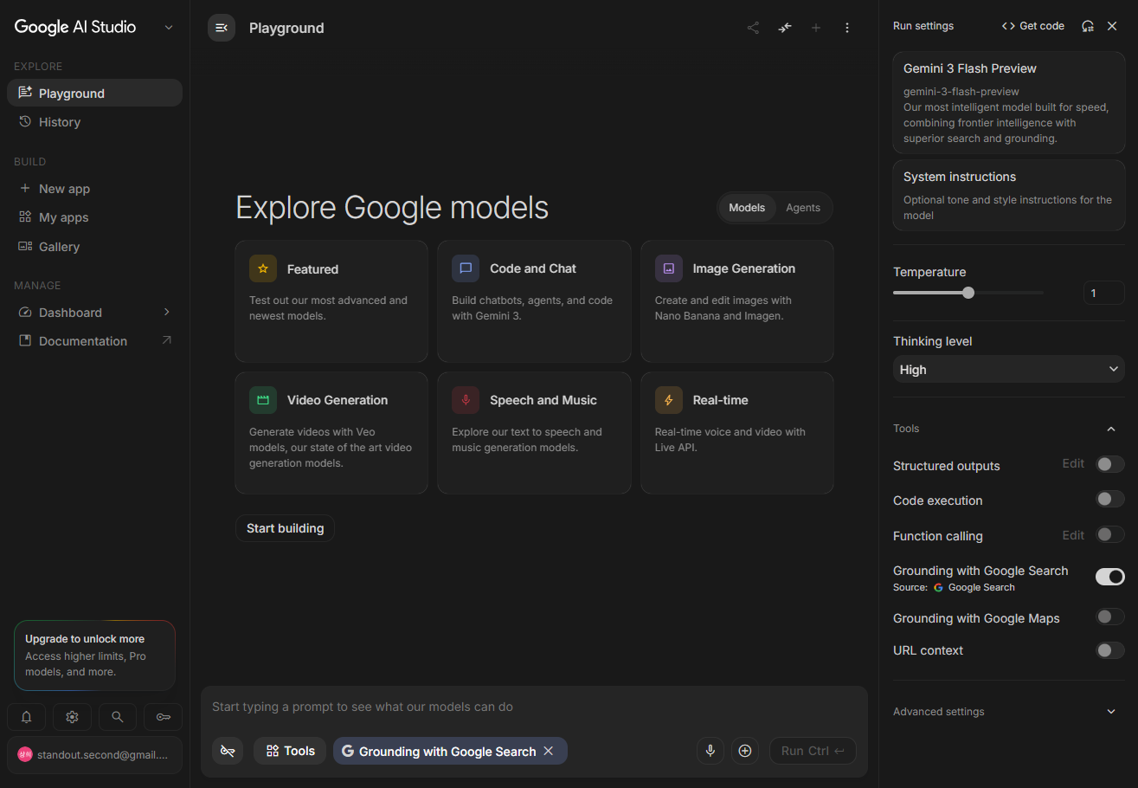Viewport: 1138px width, 788px height.
Task: Edit Structured outputs settings
Action: pos(1073,464)
